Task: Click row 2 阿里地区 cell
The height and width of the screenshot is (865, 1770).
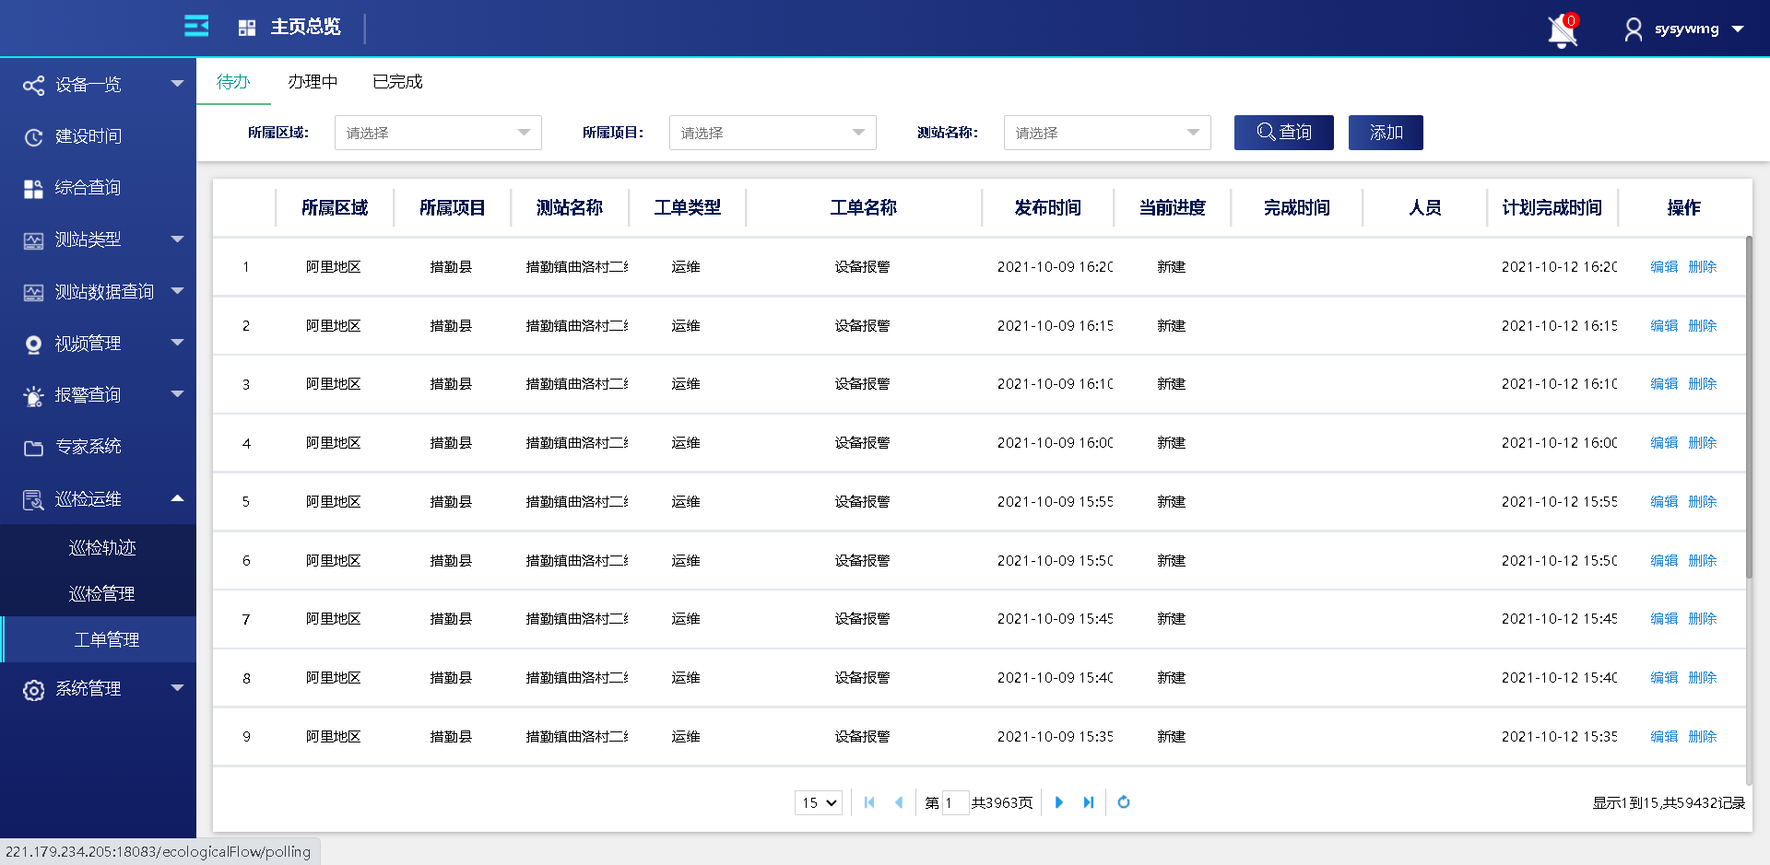Action: 334,326
